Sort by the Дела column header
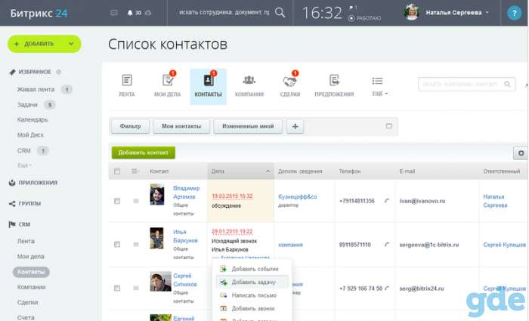 pos(240,171)
